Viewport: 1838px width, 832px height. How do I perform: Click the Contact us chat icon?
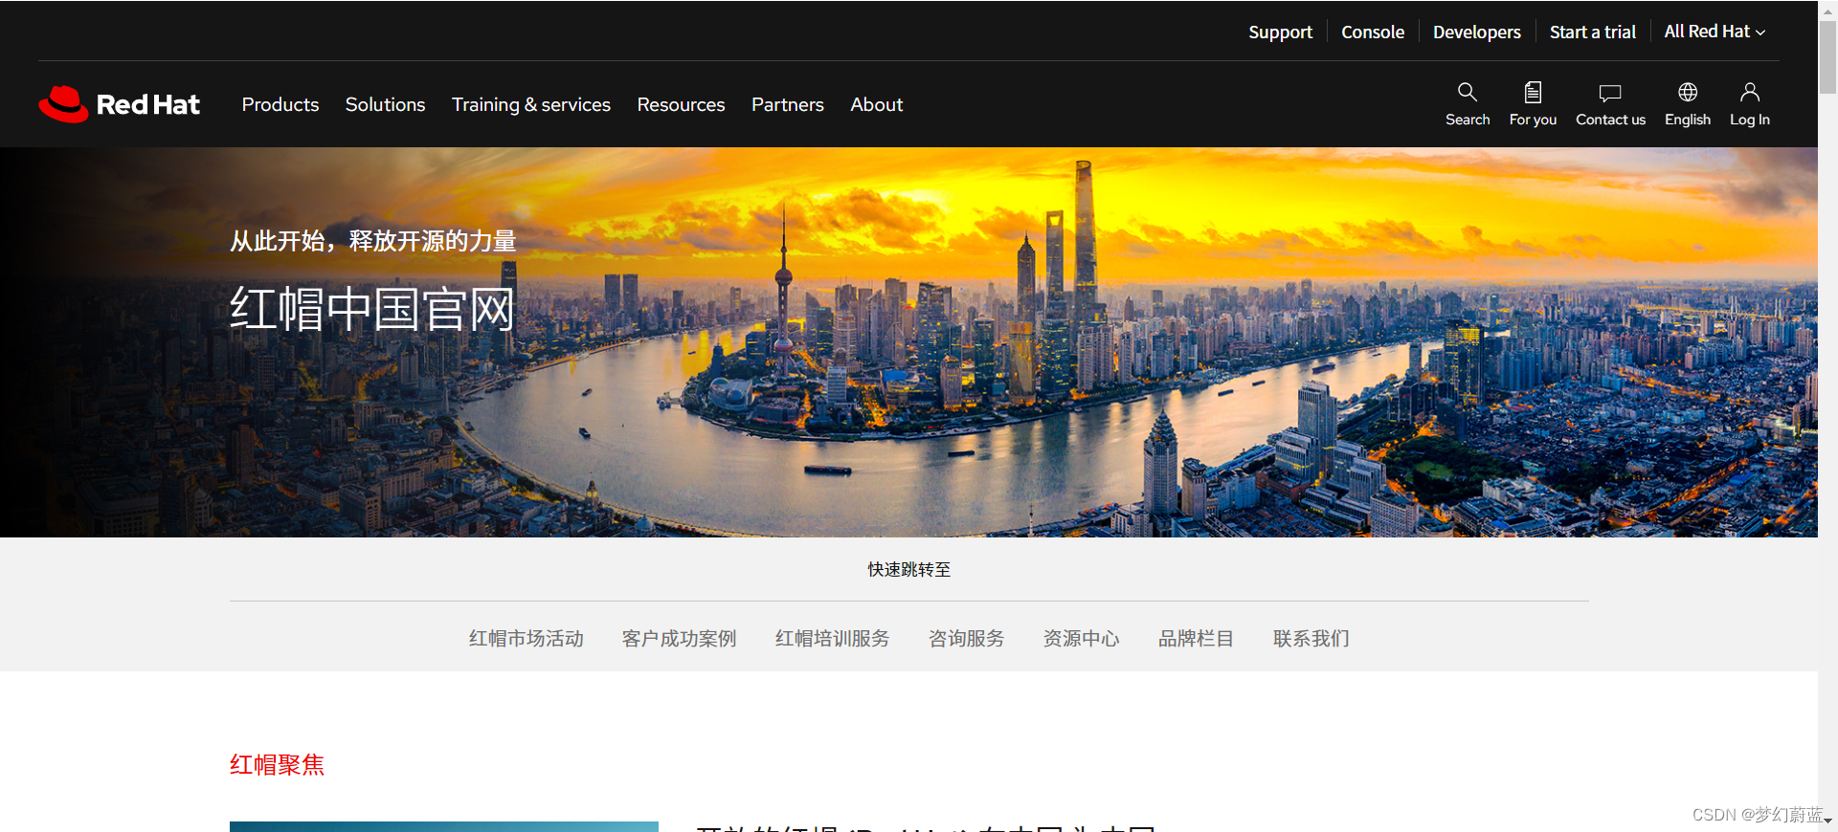(1610, 93)
